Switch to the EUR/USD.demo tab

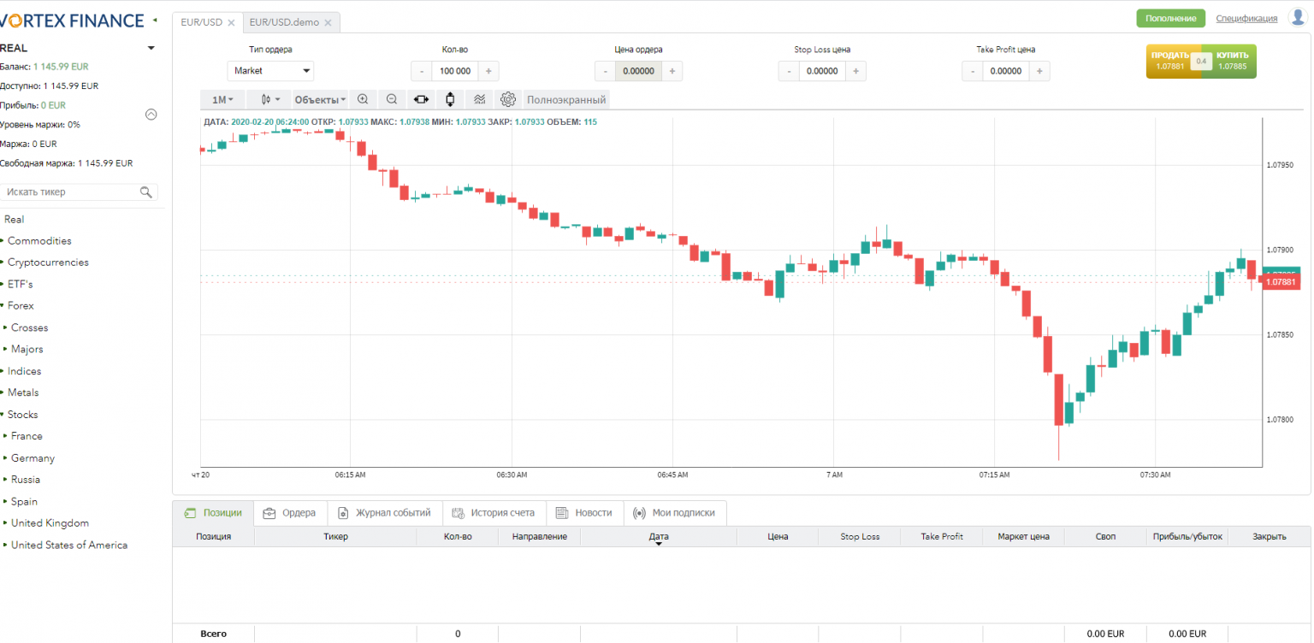click(x=284, y=22)
